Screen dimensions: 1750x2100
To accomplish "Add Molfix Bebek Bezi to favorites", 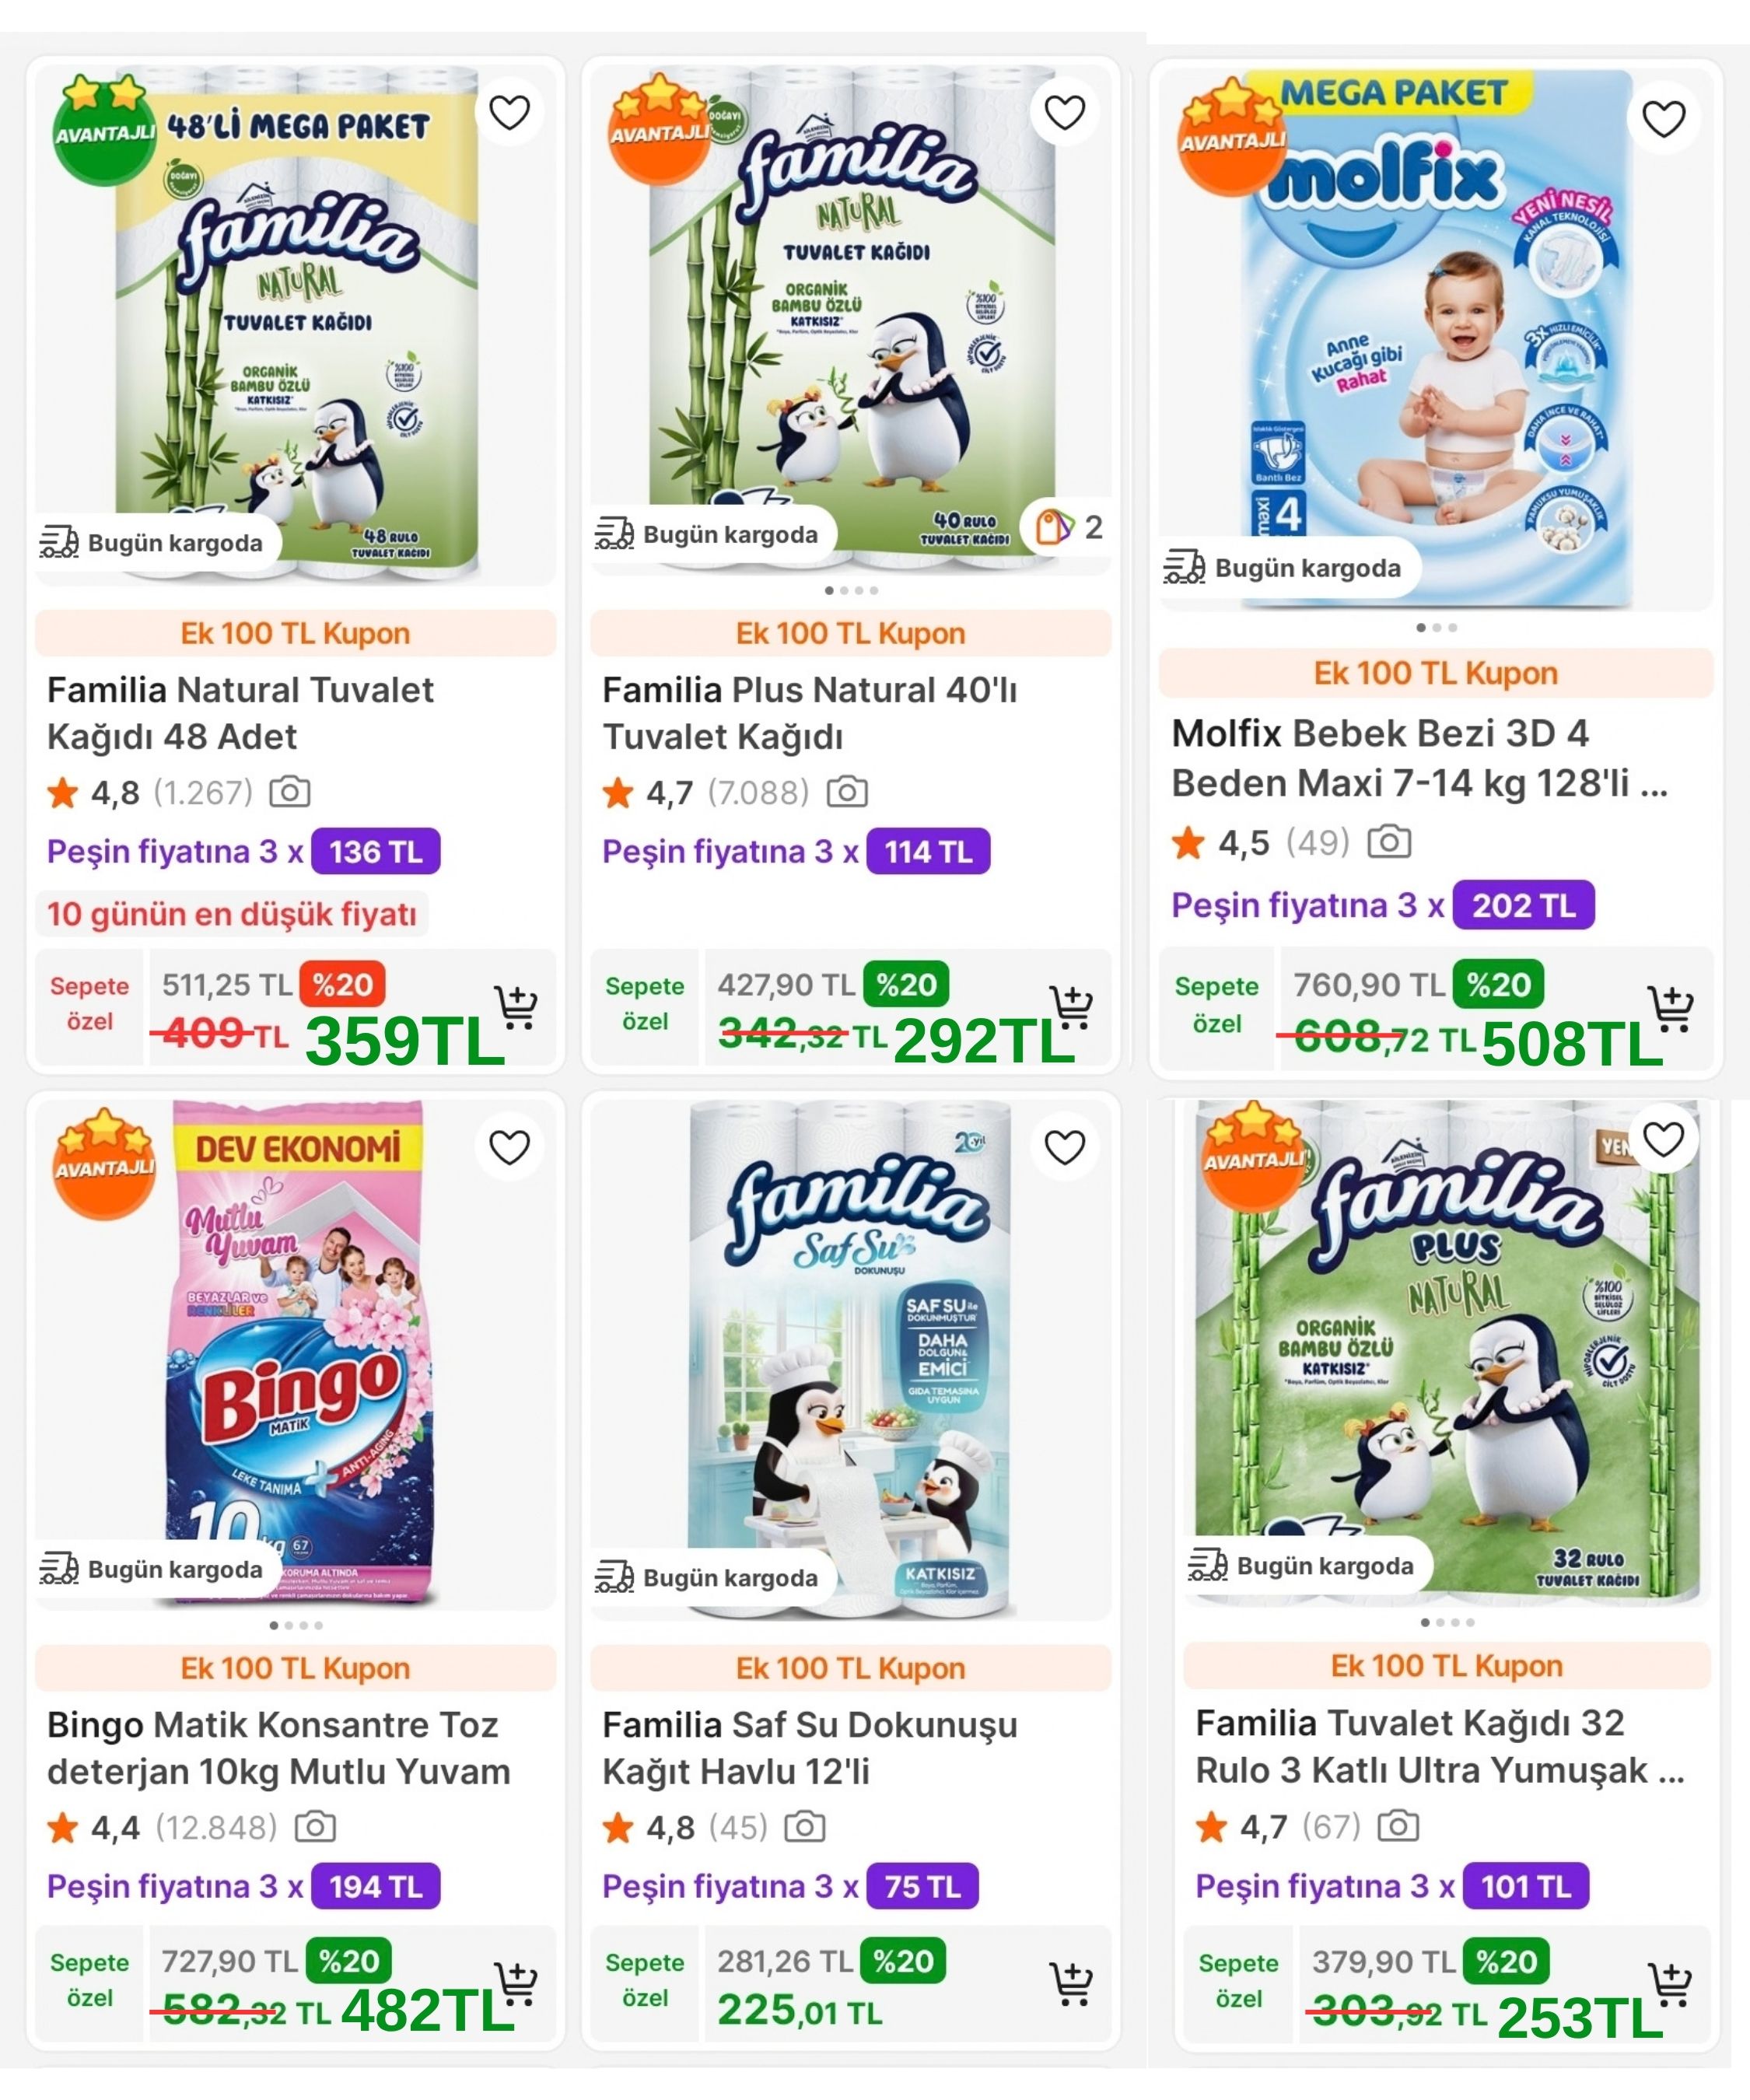I will tap(1663, 119).
